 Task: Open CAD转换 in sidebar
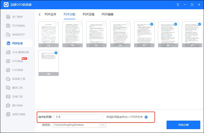click(18, 70)
